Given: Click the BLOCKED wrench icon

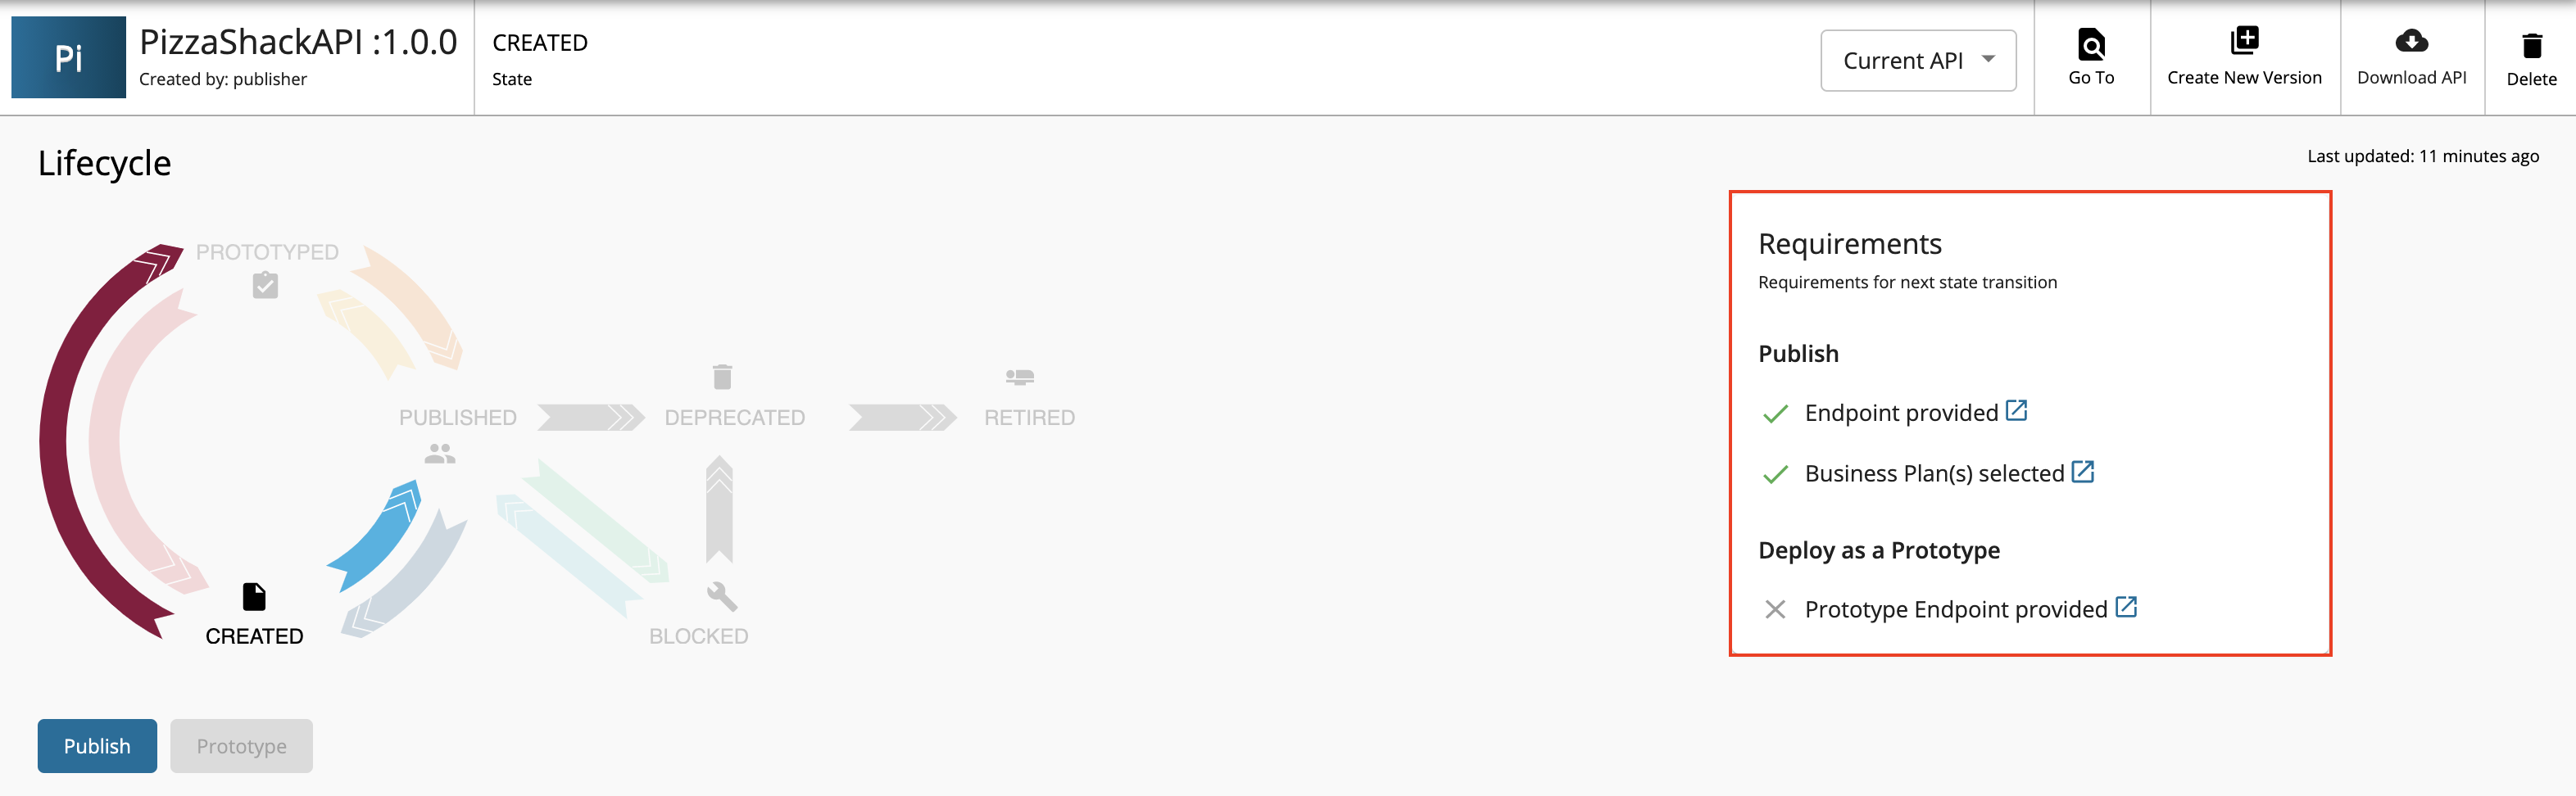Looking at the screenshot, I should 721,596.
